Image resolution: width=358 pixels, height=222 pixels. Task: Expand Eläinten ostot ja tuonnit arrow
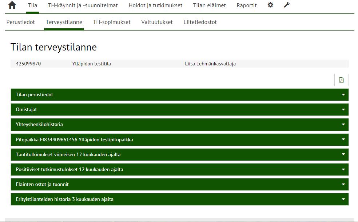click(343, 184)
